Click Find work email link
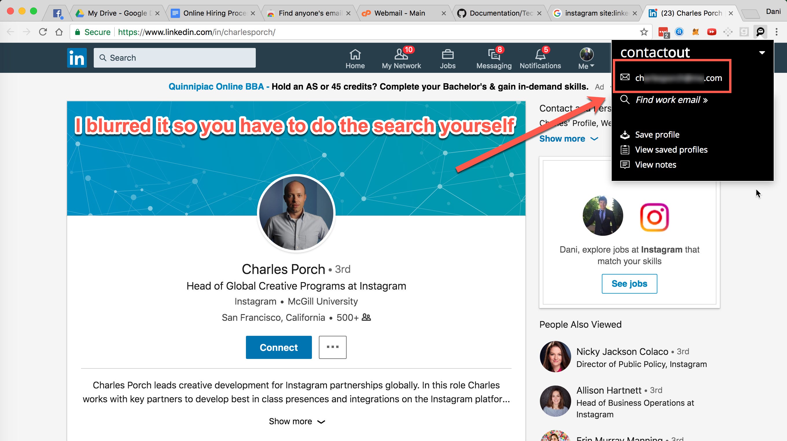The height and width of the screenshot is (441, 787). pos(671,100)
